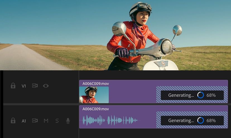Select A006C009.mov clip name on A1
This screenshot has width=231, height=138.
96,109
